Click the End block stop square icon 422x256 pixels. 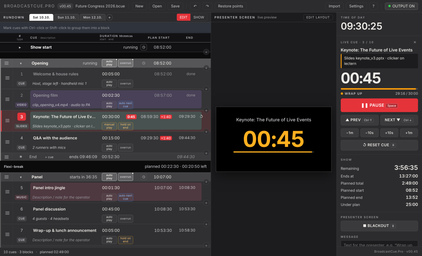[x=21, y=157]
